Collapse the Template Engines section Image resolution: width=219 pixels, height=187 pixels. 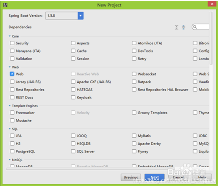(x=10, y=106)
